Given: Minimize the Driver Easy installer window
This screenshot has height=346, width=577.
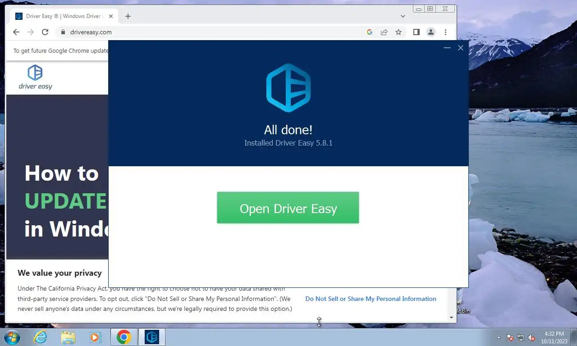Looking at the screenshot, I should 447,48.
